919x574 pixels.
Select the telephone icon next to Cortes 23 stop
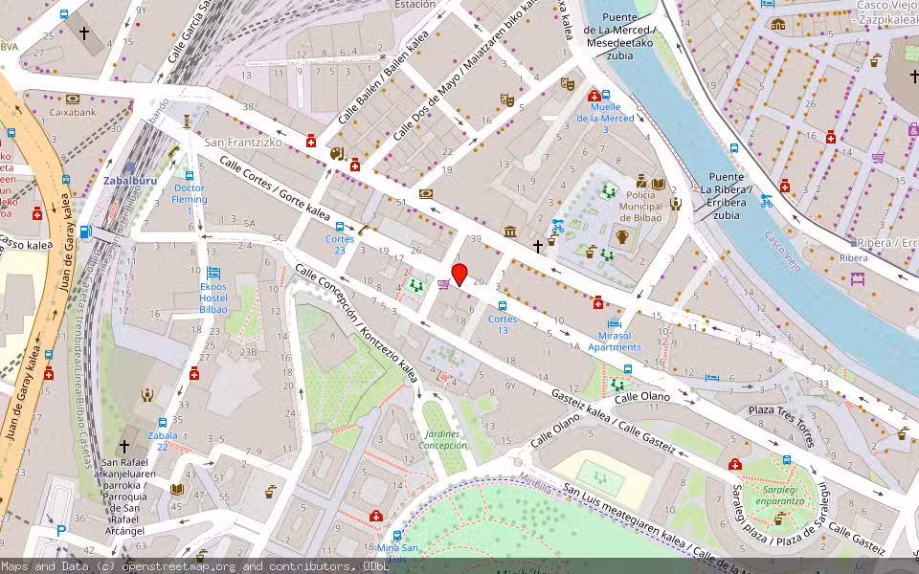tap(364, 231)
